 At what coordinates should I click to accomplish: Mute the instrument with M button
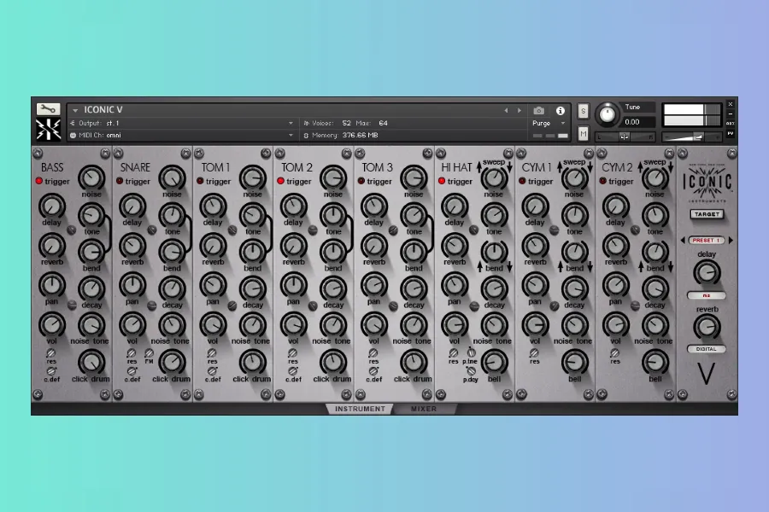583,134
